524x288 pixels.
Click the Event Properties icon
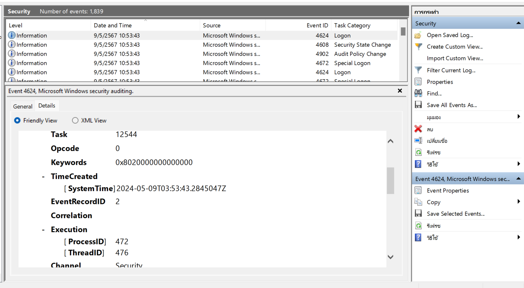[418, 190]
